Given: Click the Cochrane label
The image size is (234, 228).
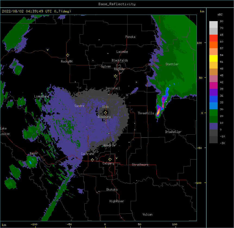Looking at the screenshot, I should point(87,154).
